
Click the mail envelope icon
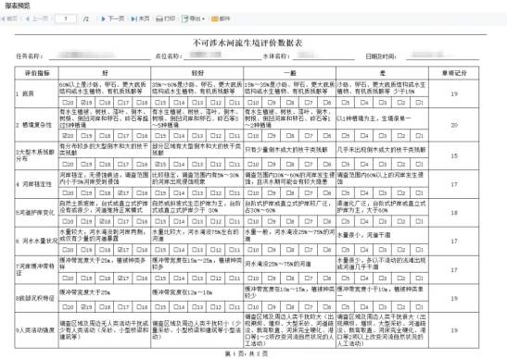215,19
